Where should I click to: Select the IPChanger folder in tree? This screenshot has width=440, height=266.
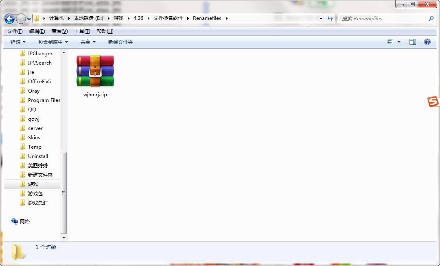[x=40, y=54]
